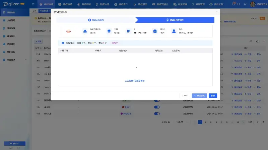The image size is (268, 150).
Task: Expand the last sidebar menu item chevron
Action: pos(26,60)
